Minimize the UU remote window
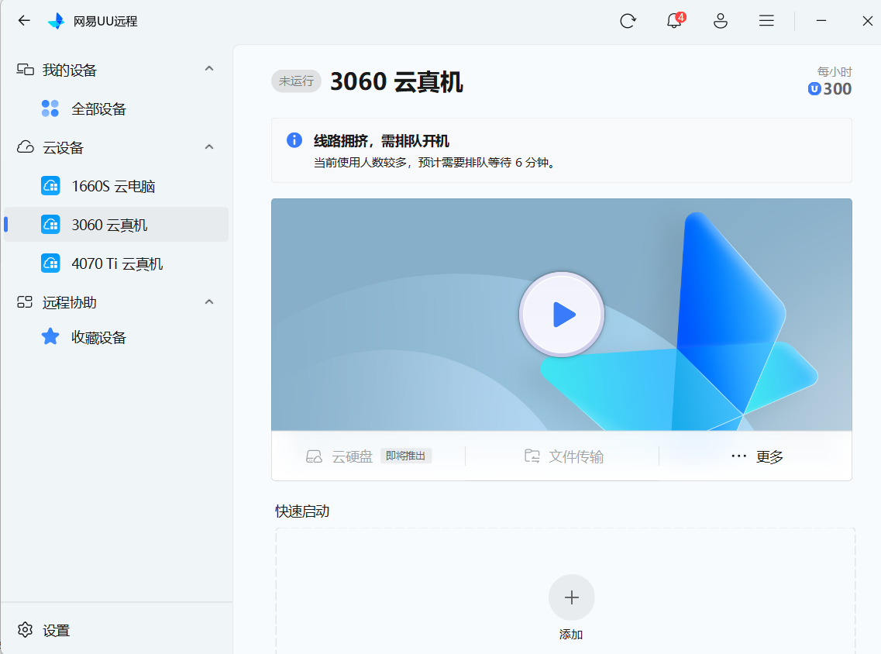 click(x=821, y=21)
